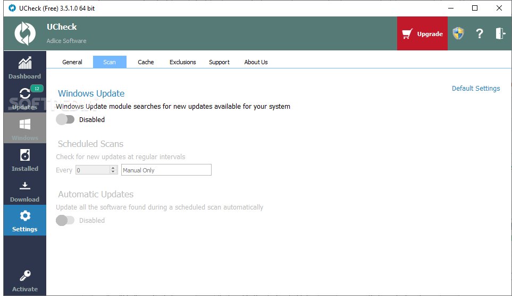Select the Settings gear in sidebar
This screenshot has height=296, width=512.
coord(25,220)
